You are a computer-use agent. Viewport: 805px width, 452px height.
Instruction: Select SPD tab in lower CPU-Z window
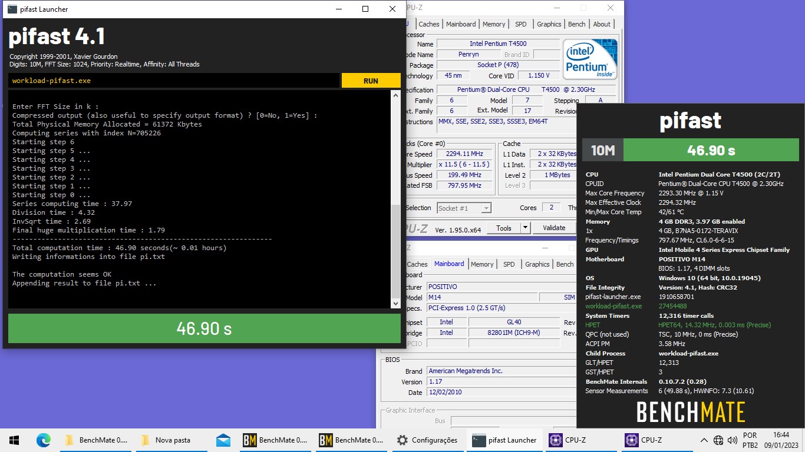click(x=509, y=264)
